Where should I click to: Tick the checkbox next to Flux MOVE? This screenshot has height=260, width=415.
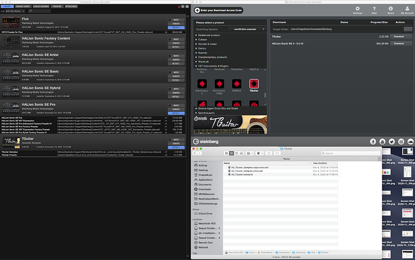point(170,20)
